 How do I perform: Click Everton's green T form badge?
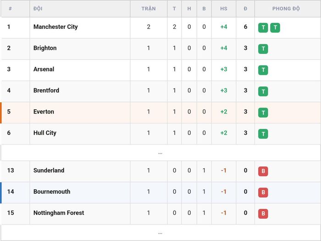pos(263,112)
